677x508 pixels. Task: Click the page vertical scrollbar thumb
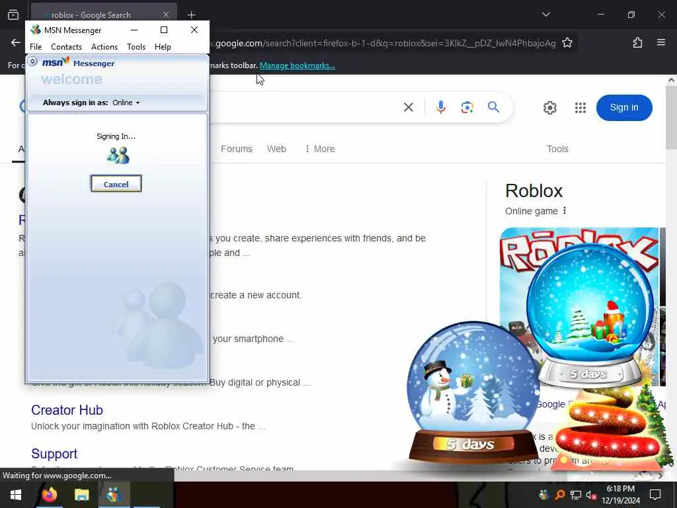[671, 118]
